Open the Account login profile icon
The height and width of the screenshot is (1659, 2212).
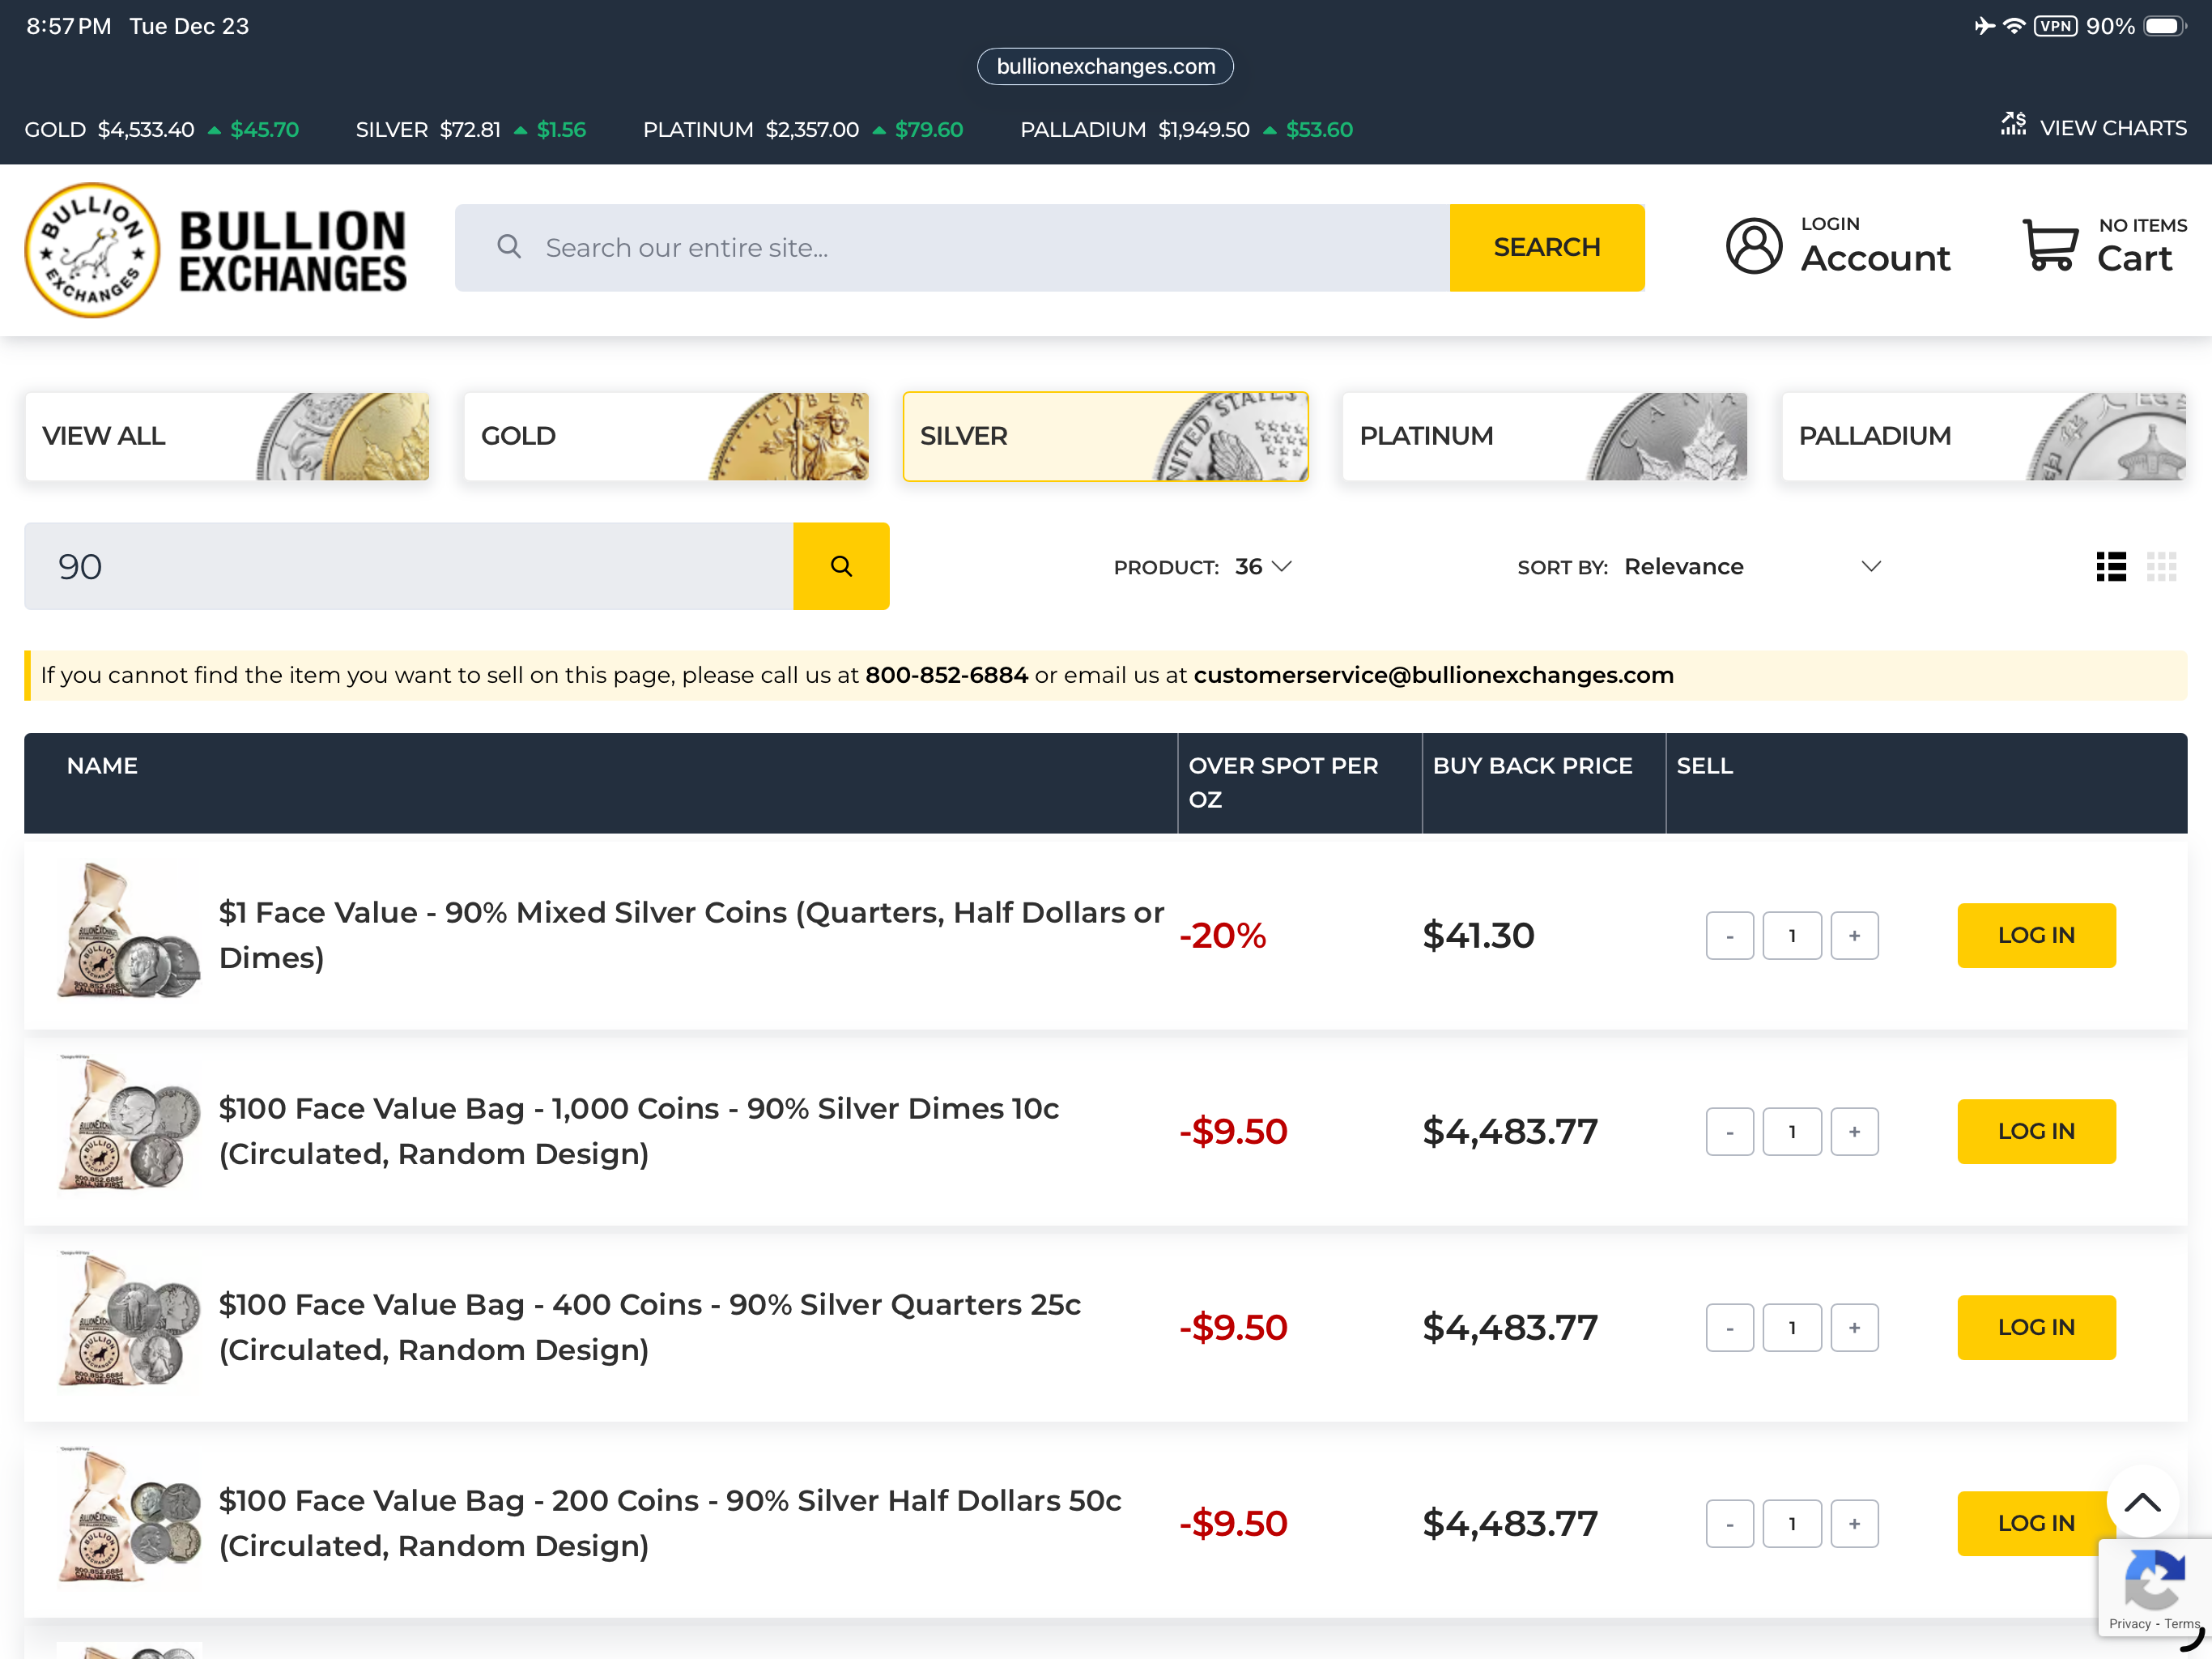tap(1753, 247)
